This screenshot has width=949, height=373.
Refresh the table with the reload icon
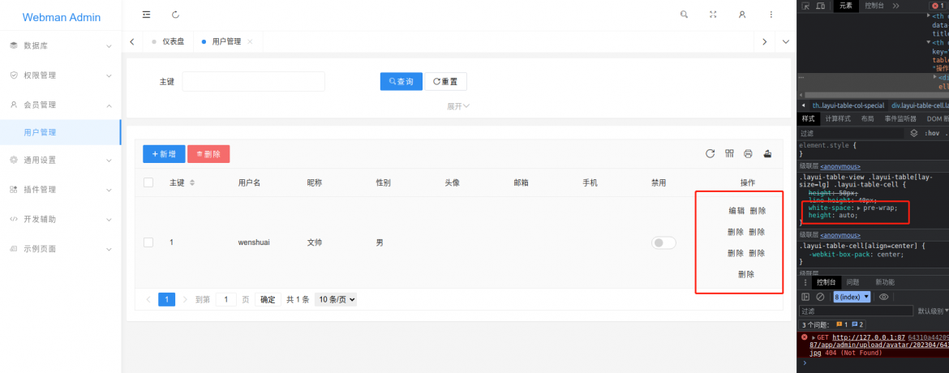point(710,154)
